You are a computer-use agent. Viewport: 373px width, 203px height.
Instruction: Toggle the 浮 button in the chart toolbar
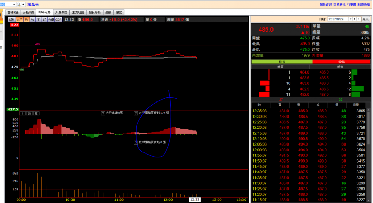click(x=38, y=20)
